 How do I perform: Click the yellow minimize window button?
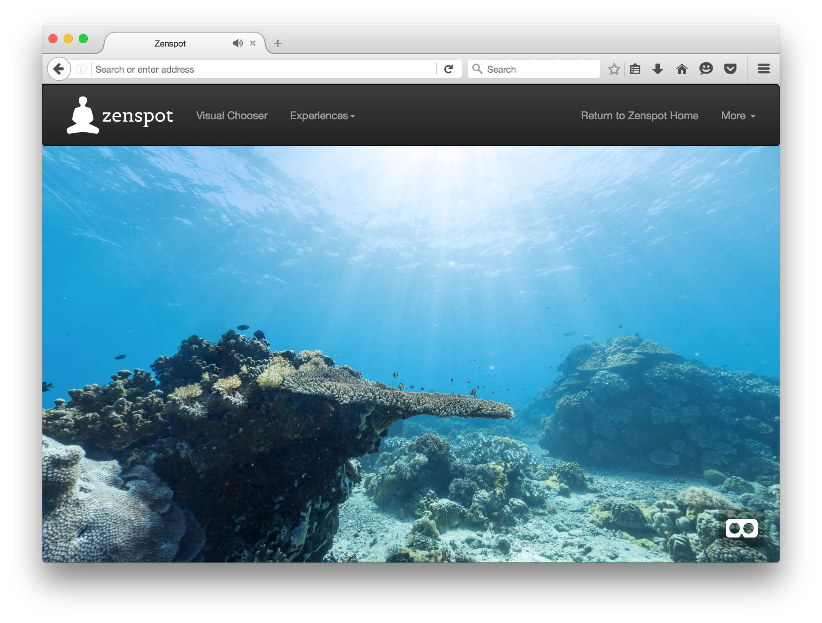68,39
